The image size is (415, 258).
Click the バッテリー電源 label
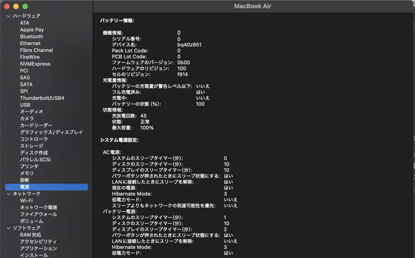pos(120,211)
